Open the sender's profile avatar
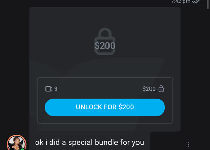The image size is (210, 150). tap(16, 143)
